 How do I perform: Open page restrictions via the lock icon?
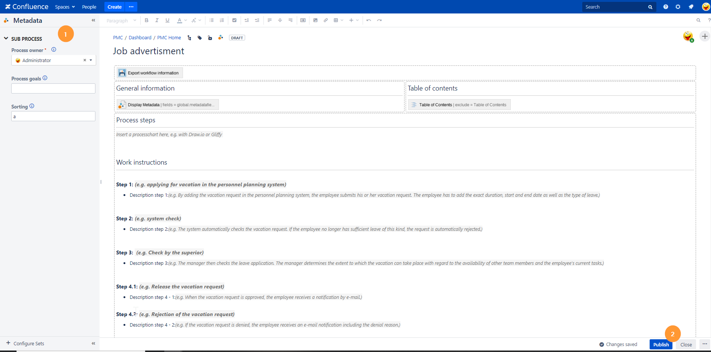tap(210, 37)
